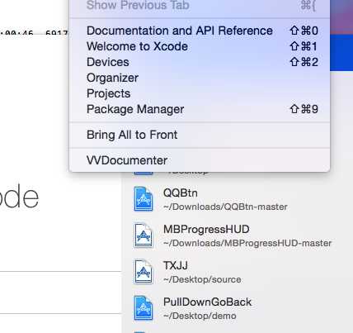Open the PullDownGoBack project icon
The image size is (353, 333).
144,308
